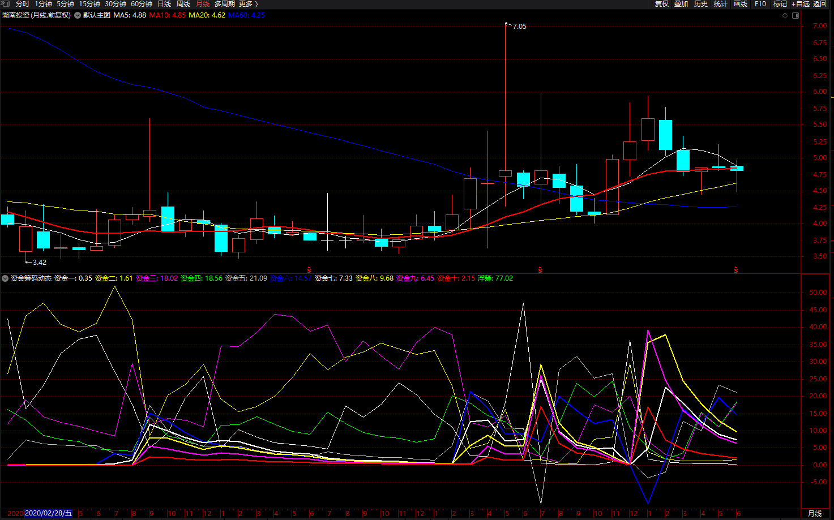This screenshot has width=834, height=520.
Task: Expand the 更多 periods menu
Action: (x=248, y=4)
